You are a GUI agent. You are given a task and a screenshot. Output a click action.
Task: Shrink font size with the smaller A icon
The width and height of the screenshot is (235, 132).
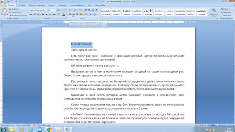[61, 10]
